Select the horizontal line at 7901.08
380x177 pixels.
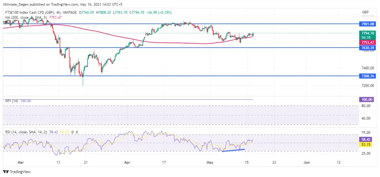[x=181, y=24]
